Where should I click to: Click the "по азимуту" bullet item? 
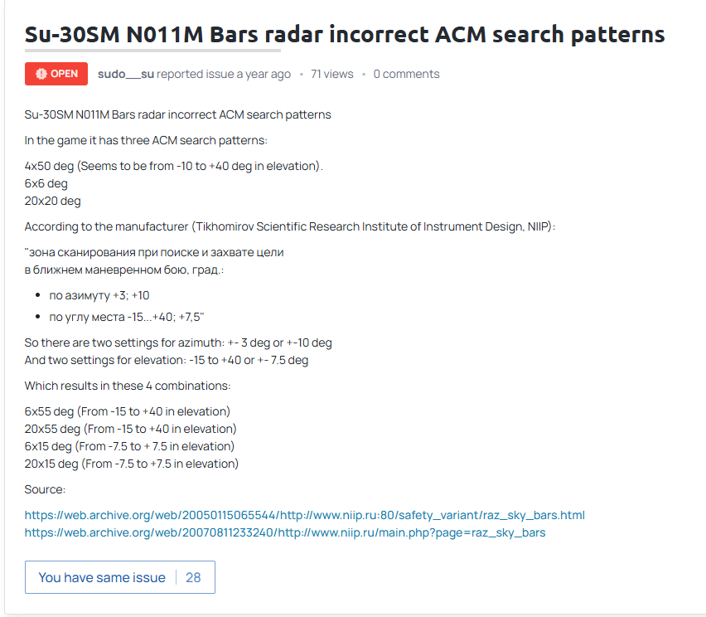click(x=99, y=295)
